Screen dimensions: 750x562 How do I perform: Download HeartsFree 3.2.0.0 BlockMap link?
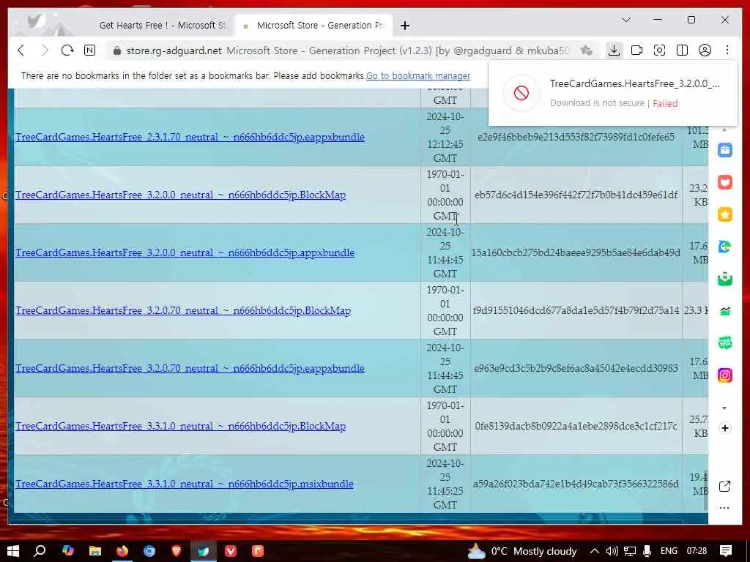tap(180, 195)
